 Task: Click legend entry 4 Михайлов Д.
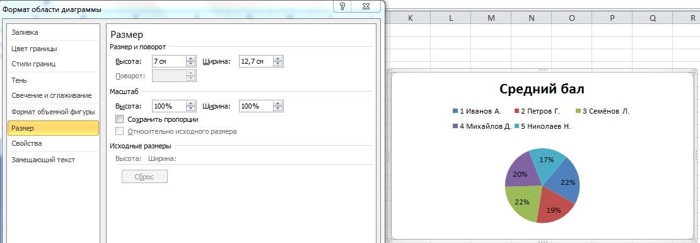tap(482, 126)
